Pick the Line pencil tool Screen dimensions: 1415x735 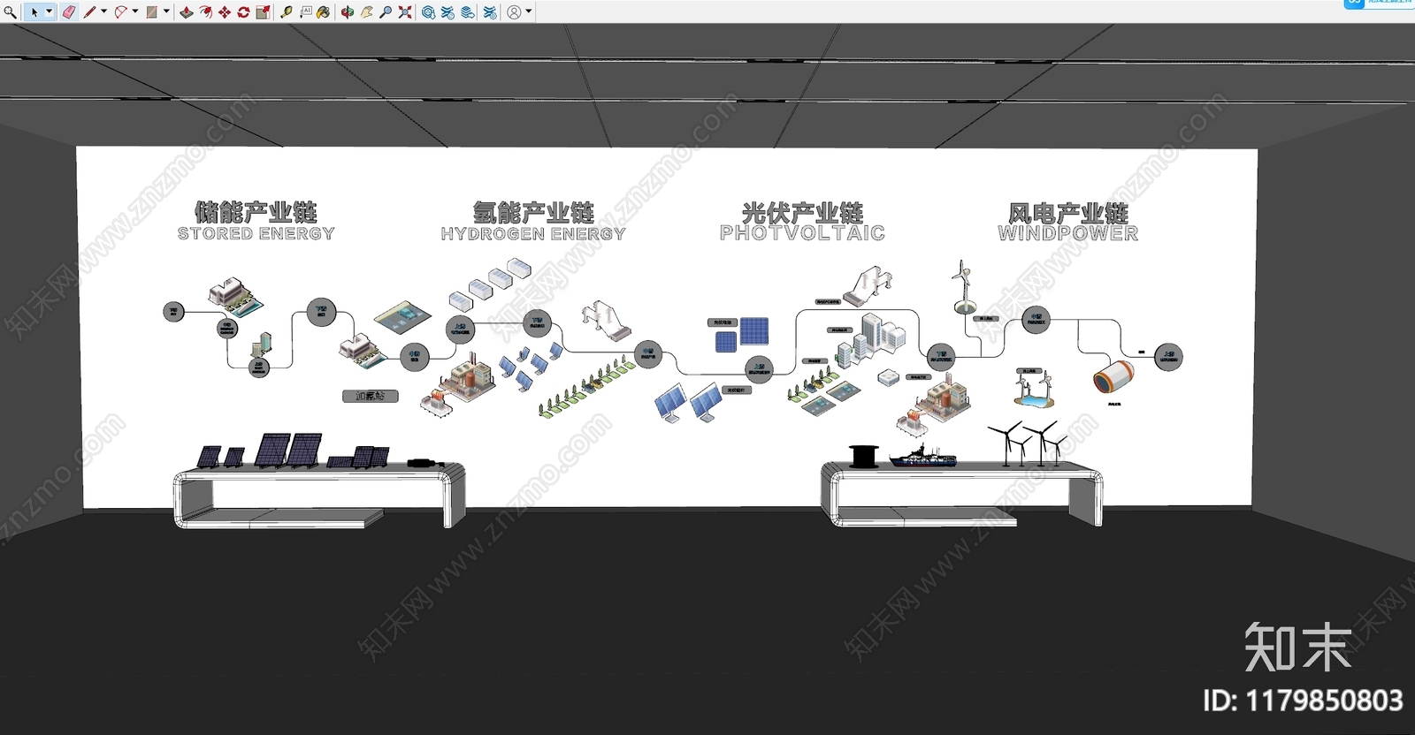(x=89, y=12)
